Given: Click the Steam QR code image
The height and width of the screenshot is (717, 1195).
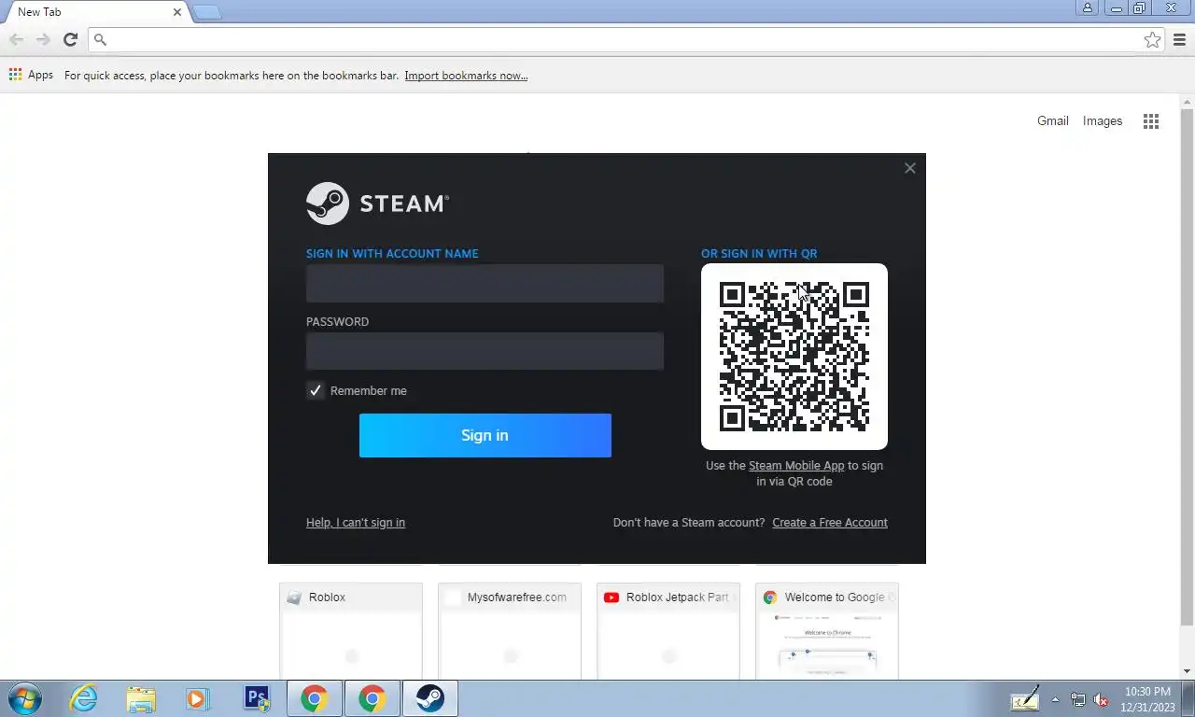Looking at the screenshot, I should point(794,357).
